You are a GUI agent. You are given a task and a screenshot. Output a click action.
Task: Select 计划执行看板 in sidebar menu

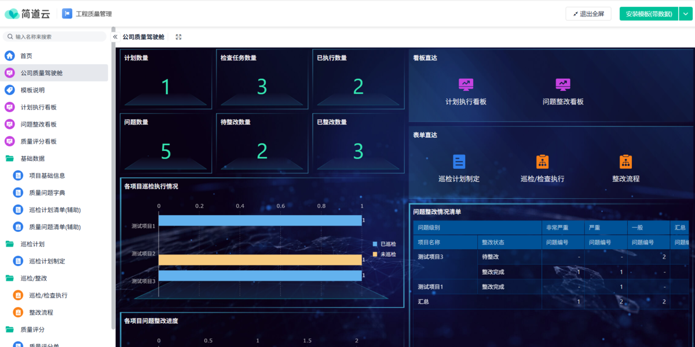coord(54,107)
